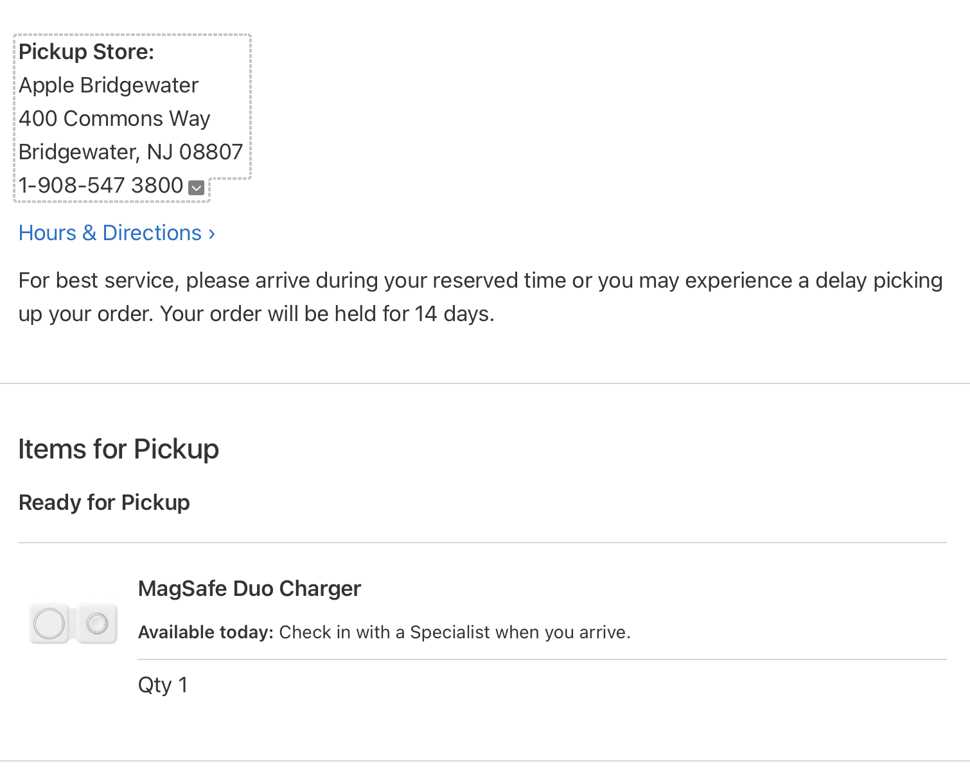Viewport: 970px width, 777px height.
Task: Click the Ready for Pickup subheading
Action: [x=104, y=503]
